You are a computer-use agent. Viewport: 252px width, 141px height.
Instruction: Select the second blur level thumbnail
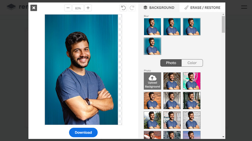(172, 27)
